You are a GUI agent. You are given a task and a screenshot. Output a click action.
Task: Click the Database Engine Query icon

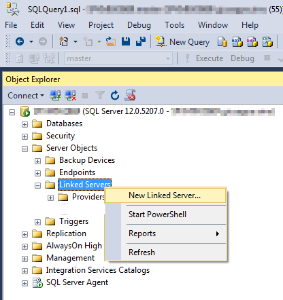pyautogui.click(x=222, y=42)
